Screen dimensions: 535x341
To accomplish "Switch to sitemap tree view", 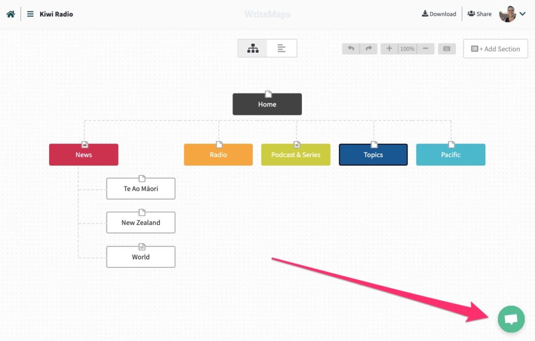I will pos(252,49).
